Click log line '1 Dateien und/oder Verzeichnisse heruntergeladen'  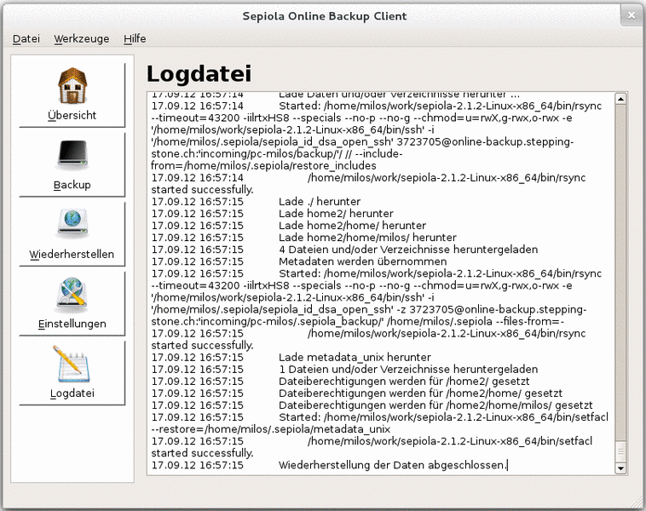[x=408, y=370]
